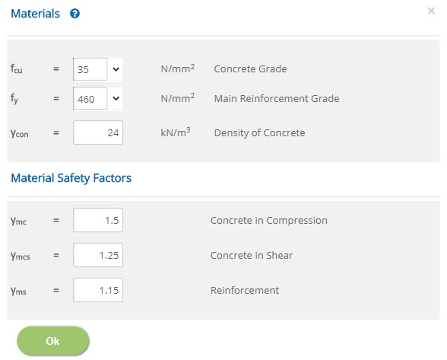
Task: Click the γmc concrete in compression field
Action: pos(98,220)
